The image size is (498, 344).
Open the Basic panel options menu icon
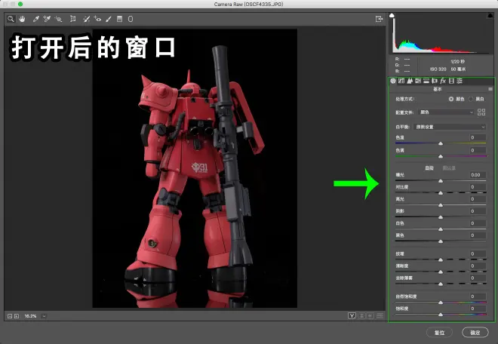click(x=490, y=89)
